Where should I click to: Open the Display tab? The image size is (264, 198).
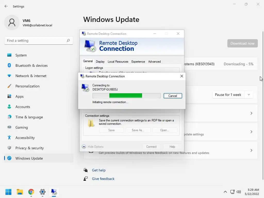coord(100,62)
